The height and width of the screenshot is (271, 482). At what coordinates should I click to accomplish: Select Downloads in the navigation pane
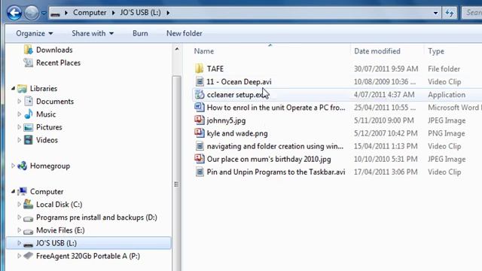click(54, 50)
